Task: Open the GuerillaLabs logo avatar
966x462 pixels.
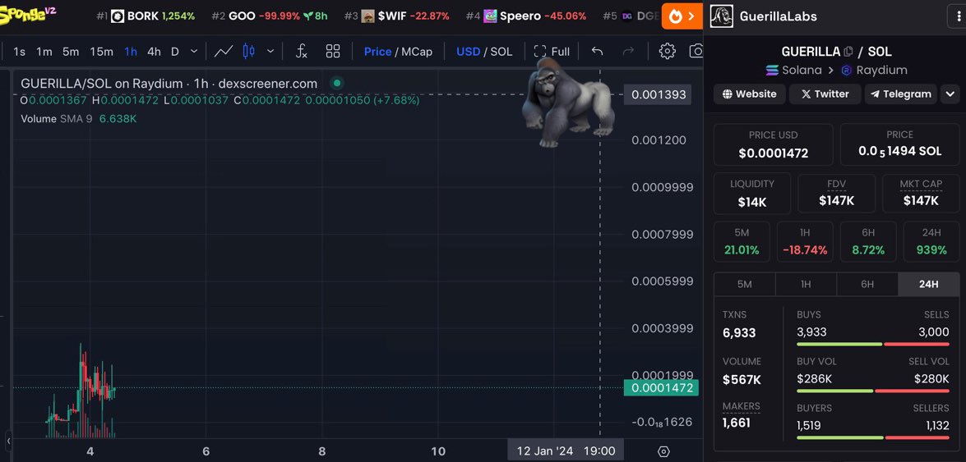Action: pos(722,16)
